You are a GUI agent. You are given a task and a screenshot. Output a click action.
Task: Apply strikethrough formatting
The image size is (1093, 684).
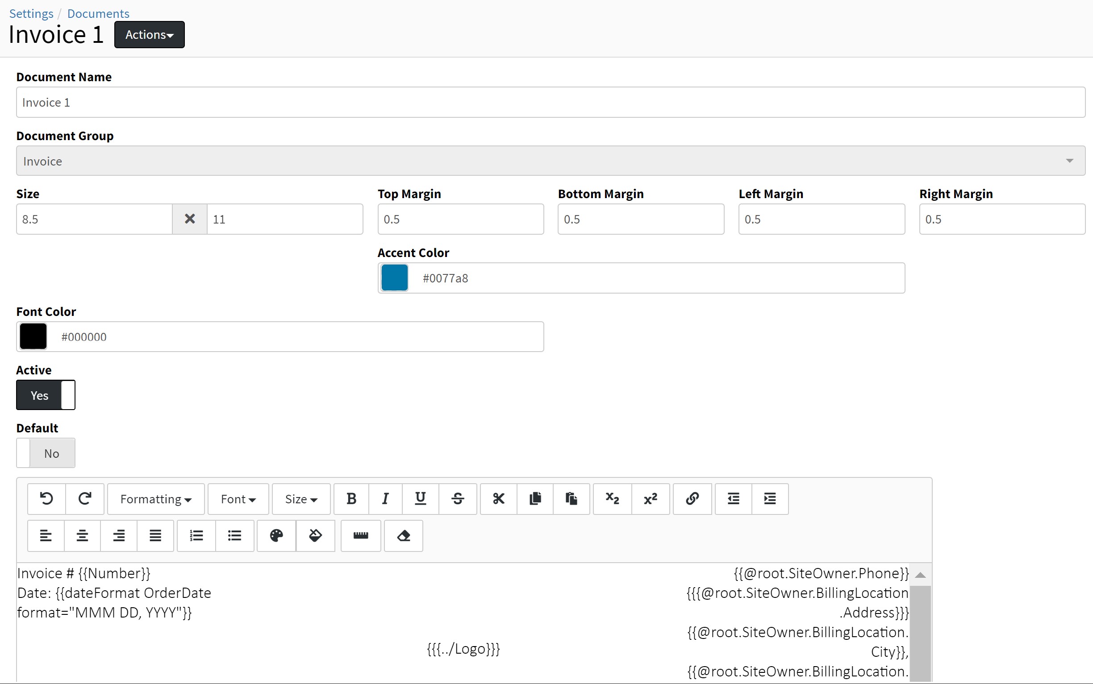coord(458,498)
